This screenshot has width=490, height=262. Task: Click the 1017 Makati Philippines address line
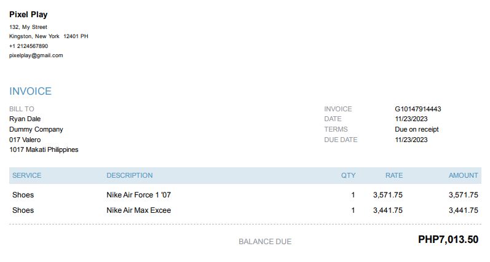click(x=44, y=149)
